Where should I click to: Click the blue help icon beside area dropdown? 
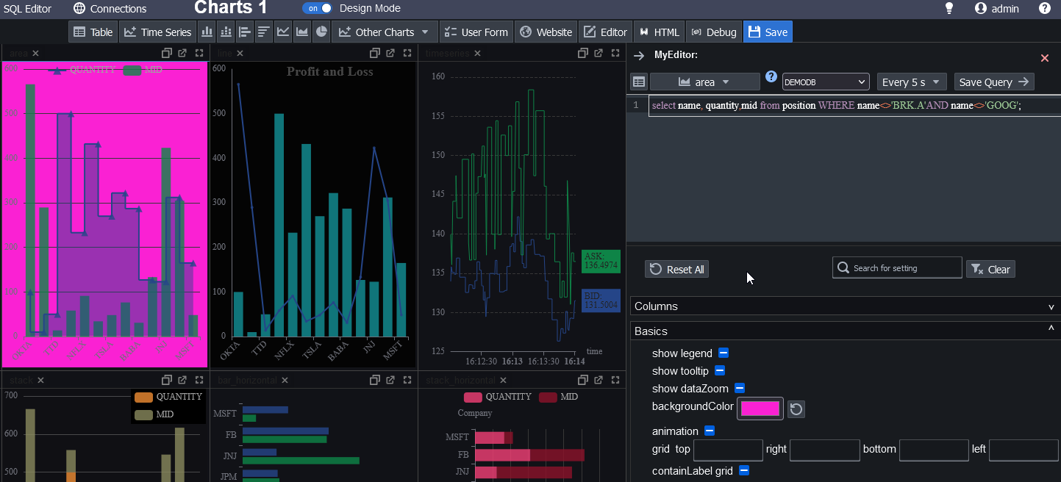click(x=771, y=76)
